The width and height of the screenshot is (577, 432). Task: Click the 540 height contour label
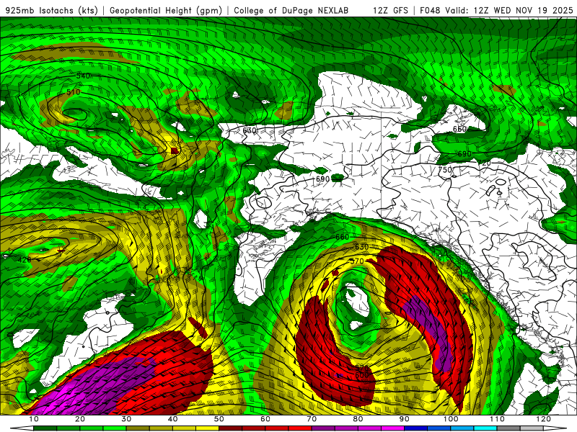click(x=83, y=76)
